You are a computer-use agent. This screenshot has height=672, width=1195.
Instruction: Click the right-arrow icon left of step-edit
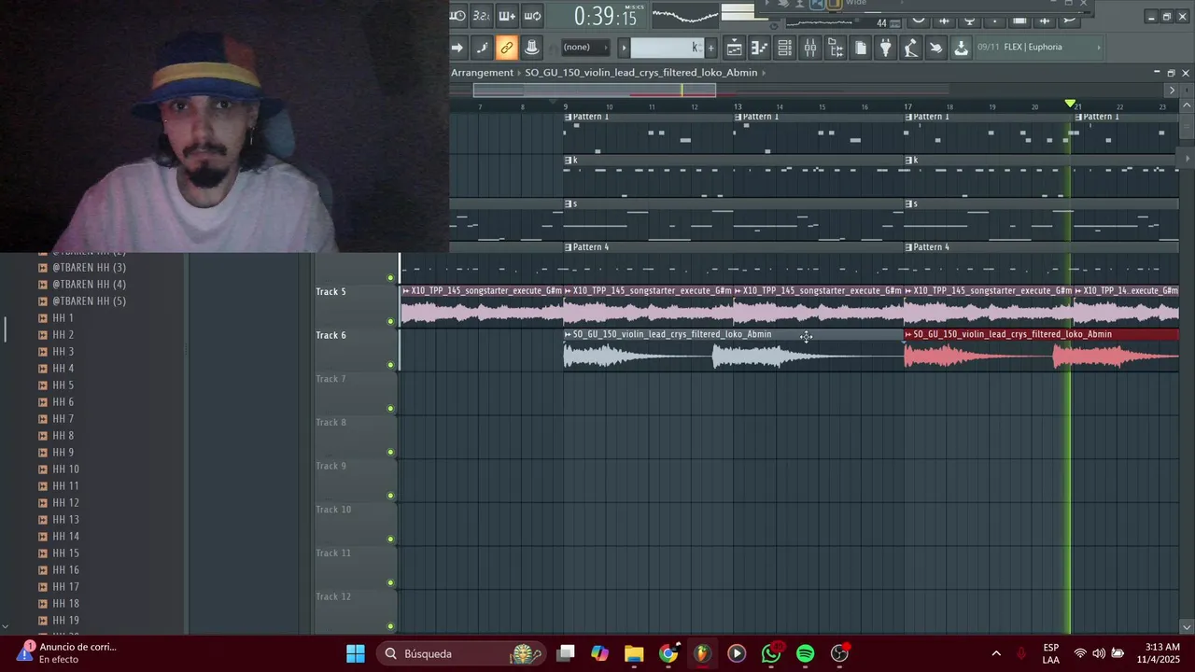pyautogui.click(x=457, y=48)
